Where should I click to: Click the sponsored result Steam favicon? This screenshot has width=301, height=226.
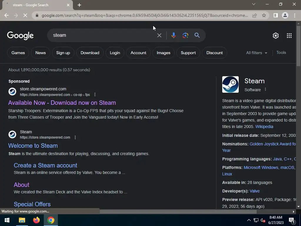(x=12, y=92)
